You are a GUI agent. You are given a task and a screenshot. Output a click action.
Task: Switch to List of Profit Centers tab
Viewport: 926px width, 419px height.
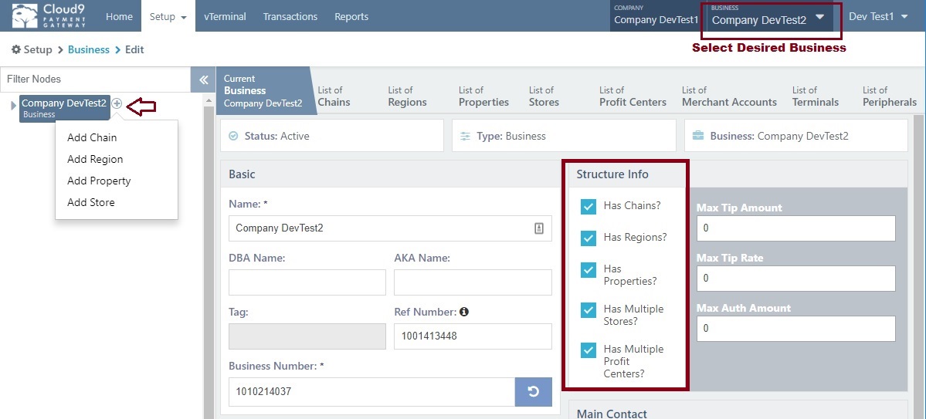(x=633, y=96)
